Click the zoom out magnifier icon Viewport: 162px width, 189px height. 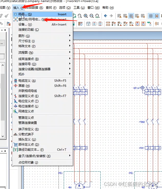click(92, 16)
